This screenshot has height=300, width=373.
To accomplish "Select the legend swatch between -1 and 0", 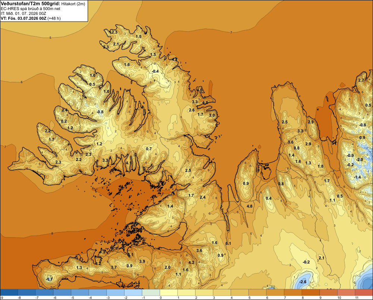I will pos(151,293).
